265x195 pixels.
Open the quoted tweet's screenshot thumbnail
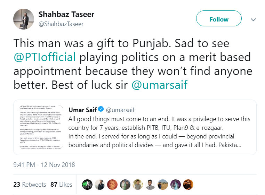39,127
